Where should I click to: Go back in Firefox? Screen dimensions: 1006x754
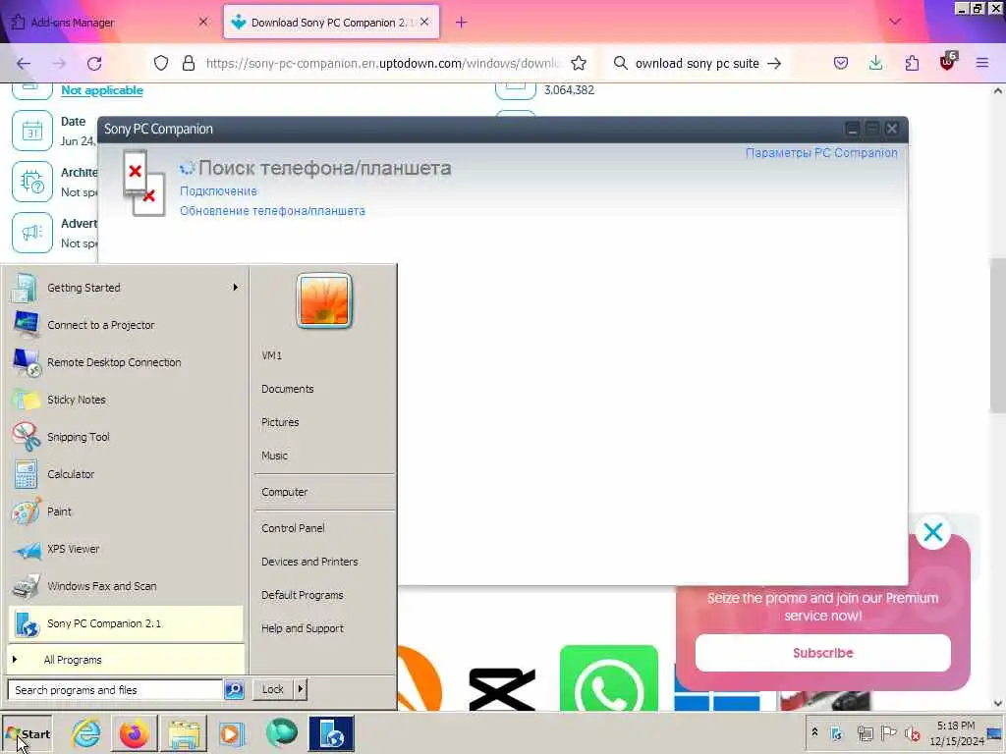click(x=24, y=64)
